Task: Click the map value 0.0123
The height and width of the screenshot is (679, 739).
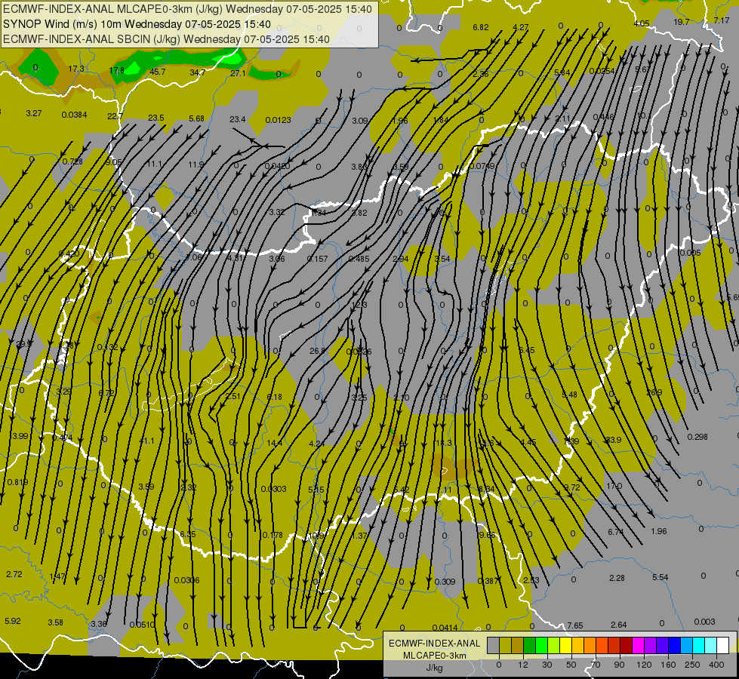Action: point(278,120)
